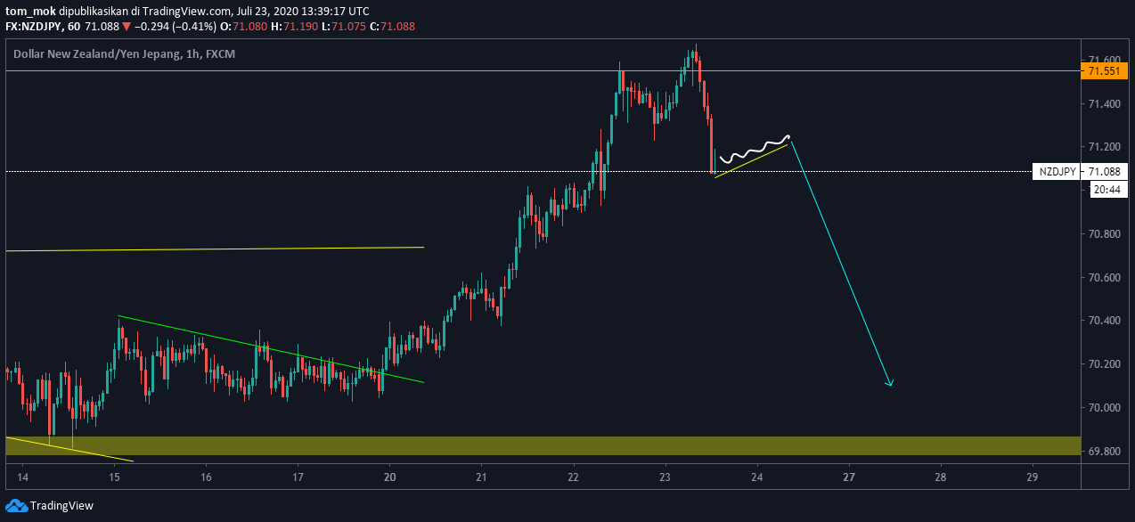Click date 28 on time axis
This screenshot has height=522, width=1135.
[x=941, y=477]
